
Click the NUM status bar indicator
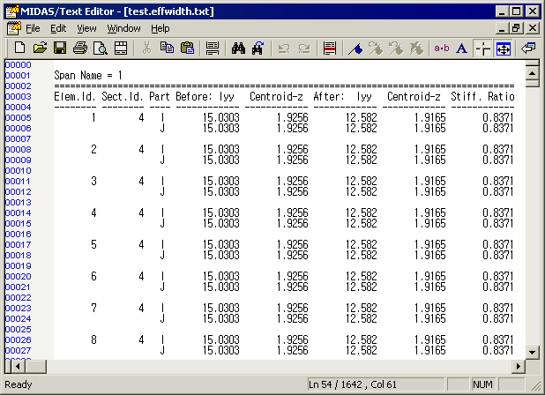482,384
